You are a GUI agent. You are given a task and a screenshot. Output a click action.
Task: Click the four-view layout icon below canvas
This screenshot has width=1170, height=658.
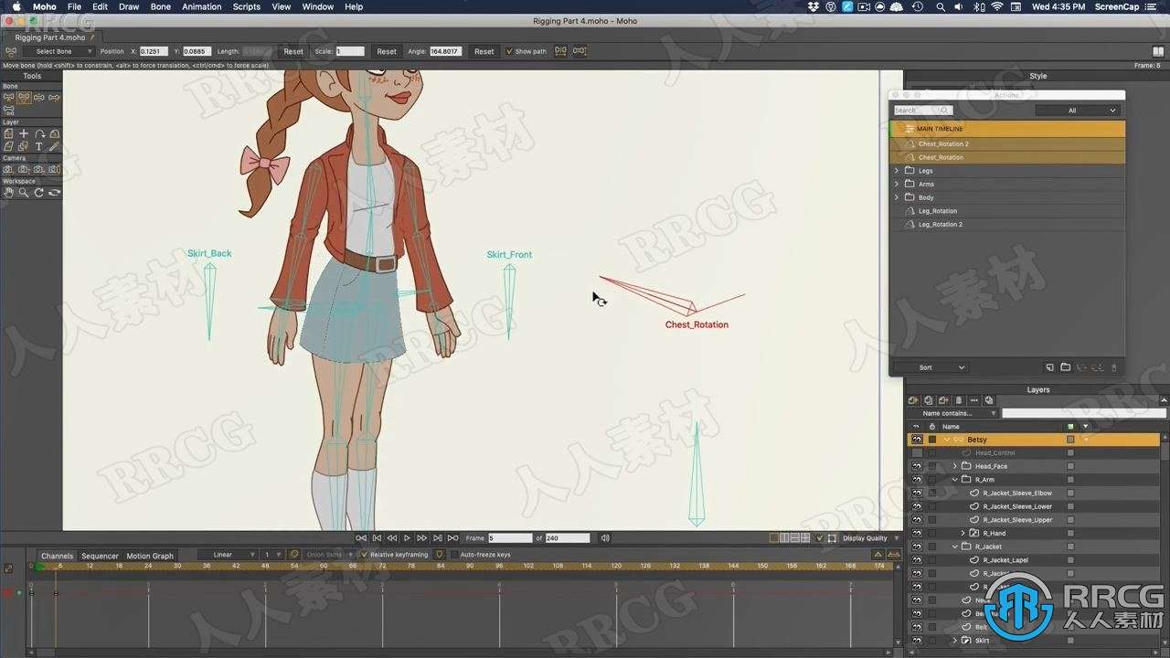[805, 538]
